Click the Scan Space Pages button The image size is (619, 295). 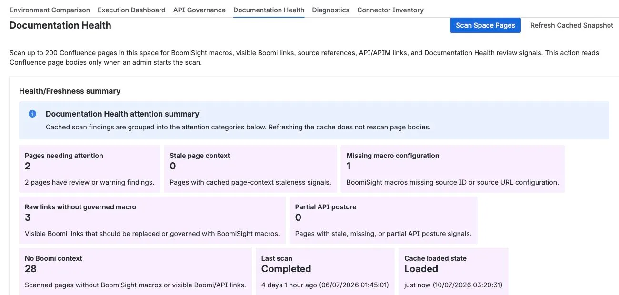[x=485, y=25]
